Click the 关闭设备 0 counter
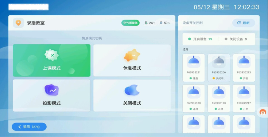268x137 pixels. (236, 39)
